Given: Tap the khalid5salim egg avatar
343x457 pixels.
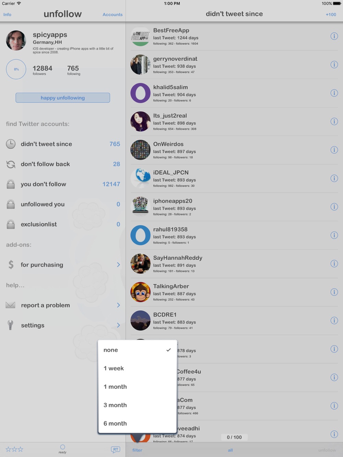Looking at the screenshot, I should pyautogui.click(x=140, y=93).
